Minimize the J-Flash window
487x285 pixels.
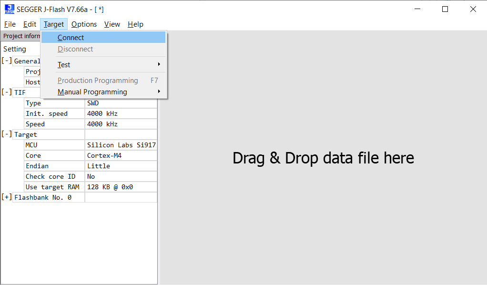point(417,9)
